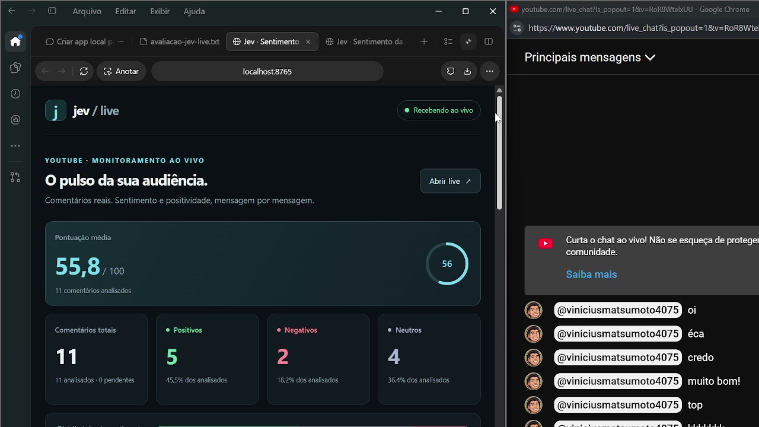Click the @ mentions icon in sidebar

coord(15,120)
